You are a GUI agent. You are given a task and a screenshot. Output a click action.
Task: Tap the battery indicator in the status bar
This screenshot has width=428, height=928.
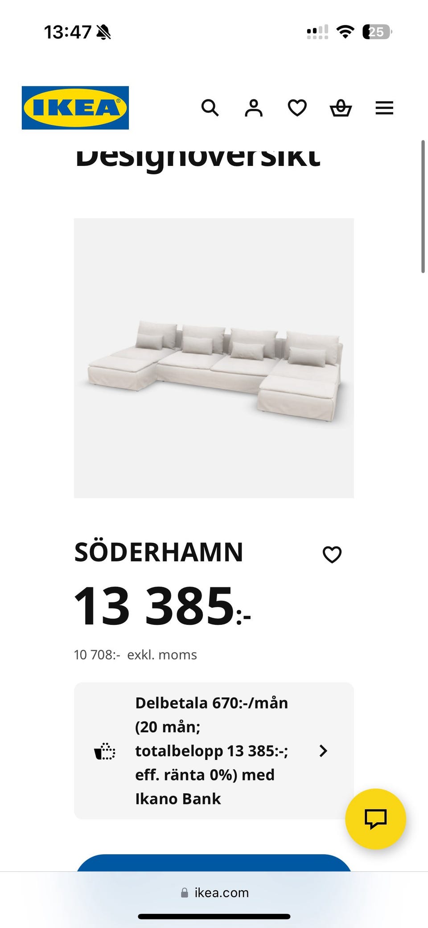(377, 32)
